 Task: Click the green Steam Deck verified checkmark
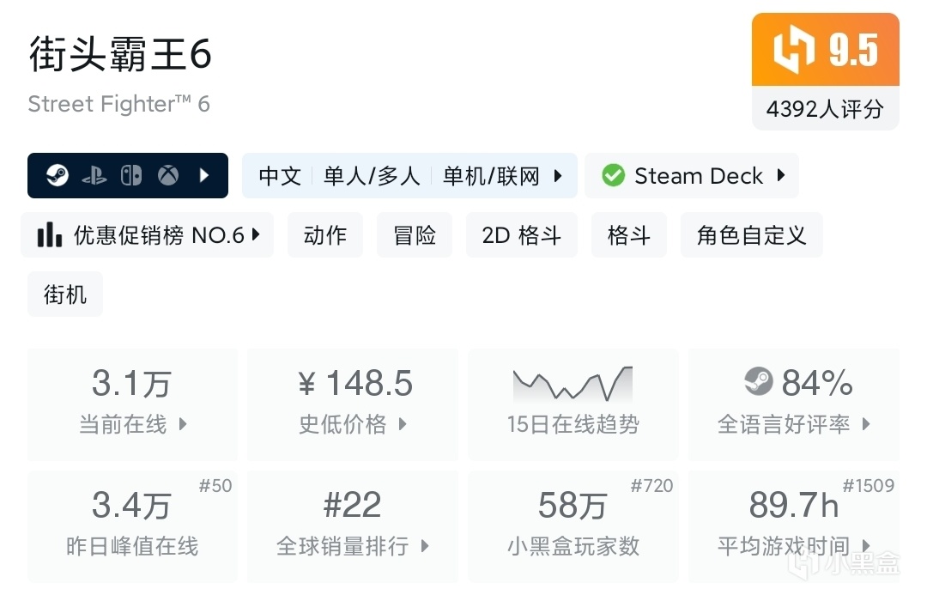(x=613, y=176)
